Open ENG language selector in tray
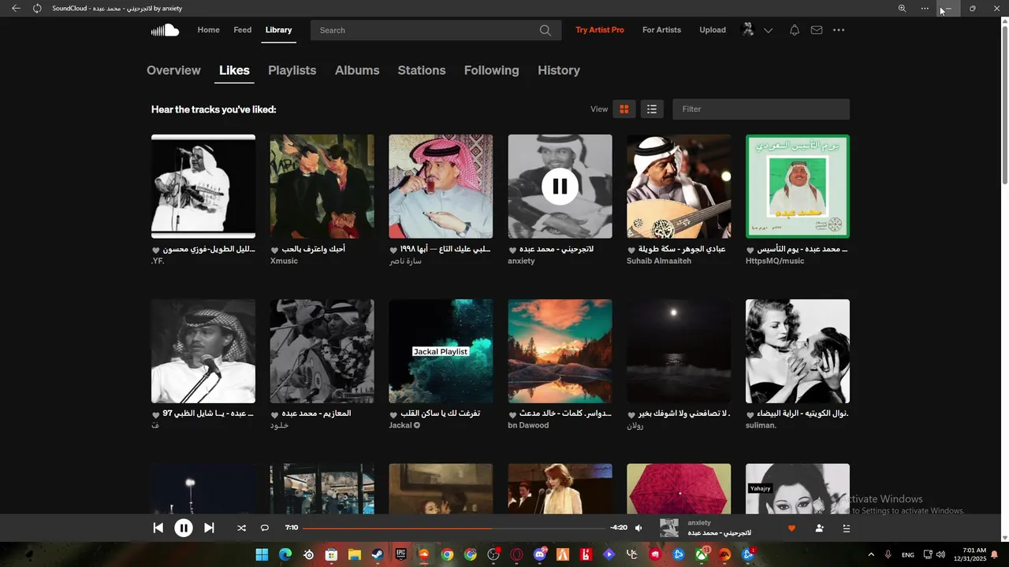The height and width of the screenshot is (567, 1009). point(908,554)
